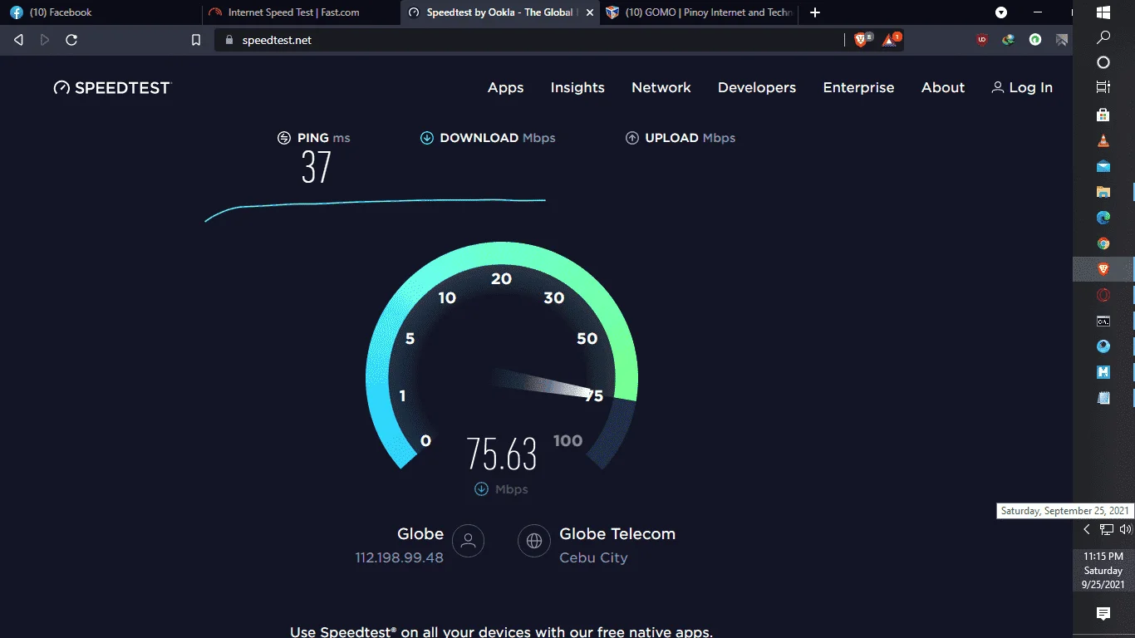Open the Windows Start menu
Image resolution: width=1135 pixels, height=638 pixels.
coord(1103,12)
